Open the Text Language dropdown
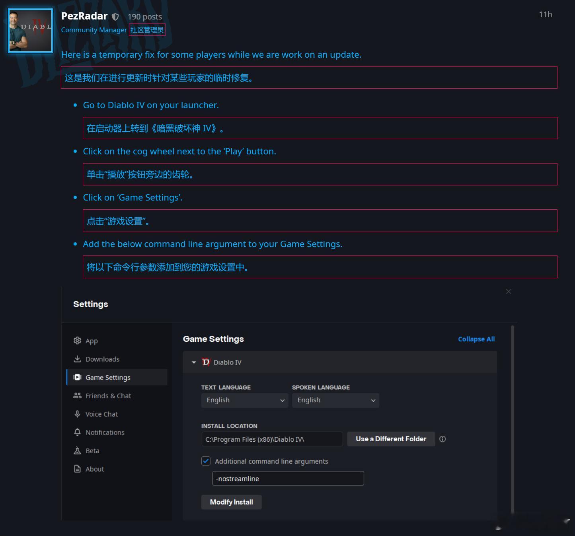575x536 pixels. point(245,400)
